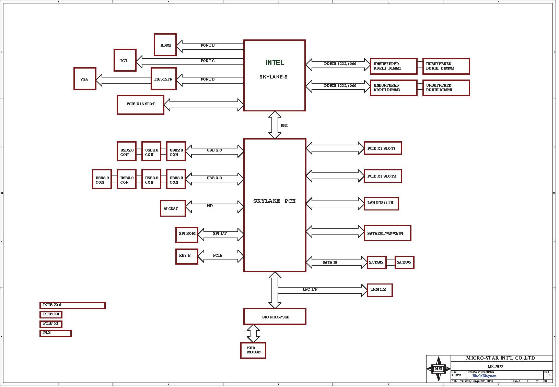Click the DMI bus label
Screen dimensions: 559x387
(284, 125)
